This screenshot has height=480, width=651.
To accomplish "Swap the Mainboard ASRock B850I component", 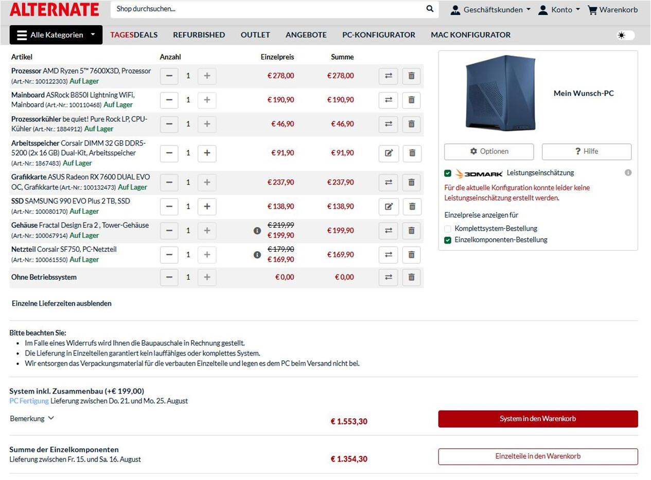I will pyautogui.click(x=388, y=100).
